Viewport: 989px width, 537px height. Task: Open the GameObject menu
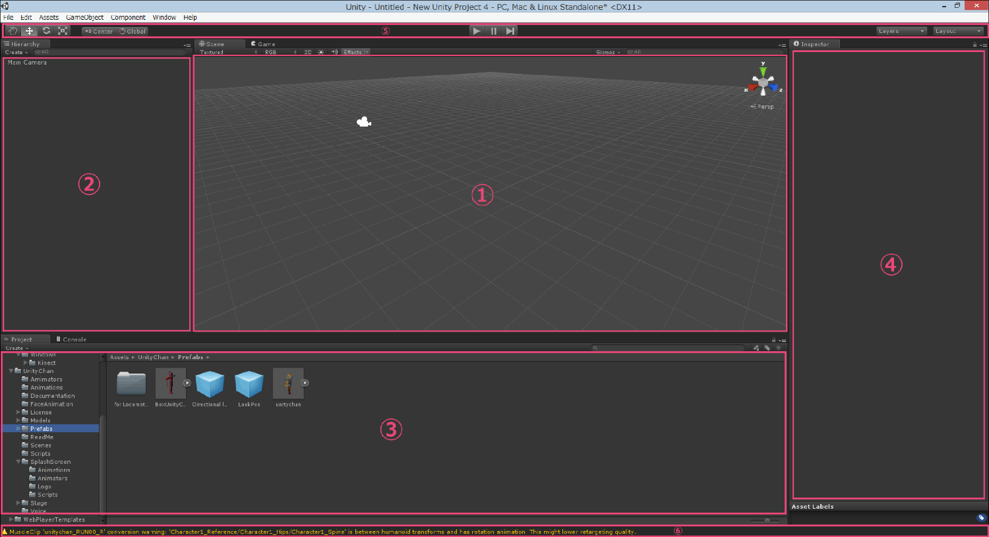(84, 17)
